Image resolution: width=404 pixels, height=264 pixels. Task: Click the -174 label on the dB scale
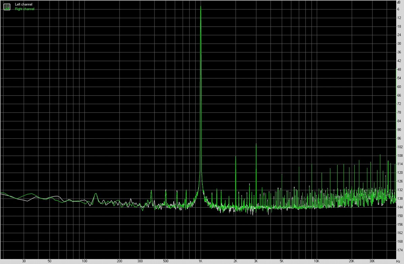pyautogui.click(x=400, y=250)
